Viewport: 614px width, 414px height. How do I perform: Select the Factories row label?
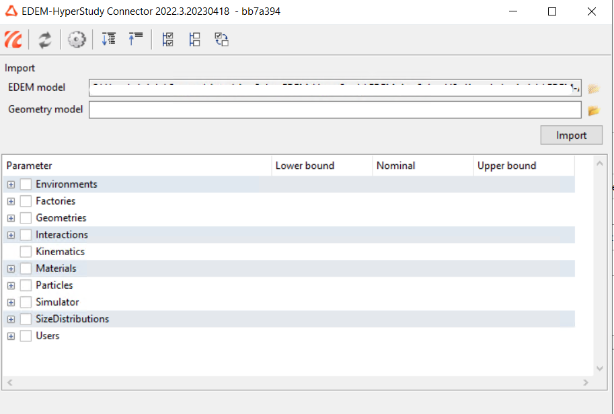[56, 201]
